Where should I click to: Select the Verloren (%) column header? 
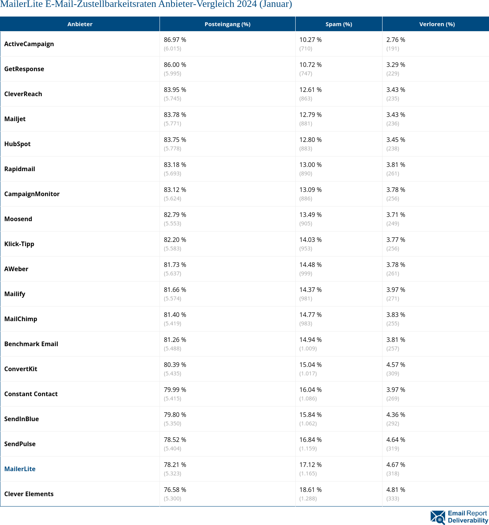point(437,24)
